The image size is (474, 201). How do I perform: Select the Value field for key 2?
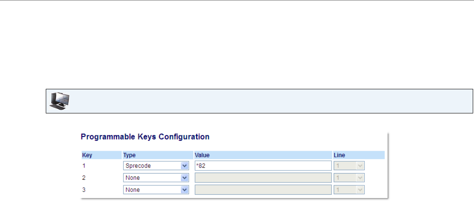click(262, 178)
